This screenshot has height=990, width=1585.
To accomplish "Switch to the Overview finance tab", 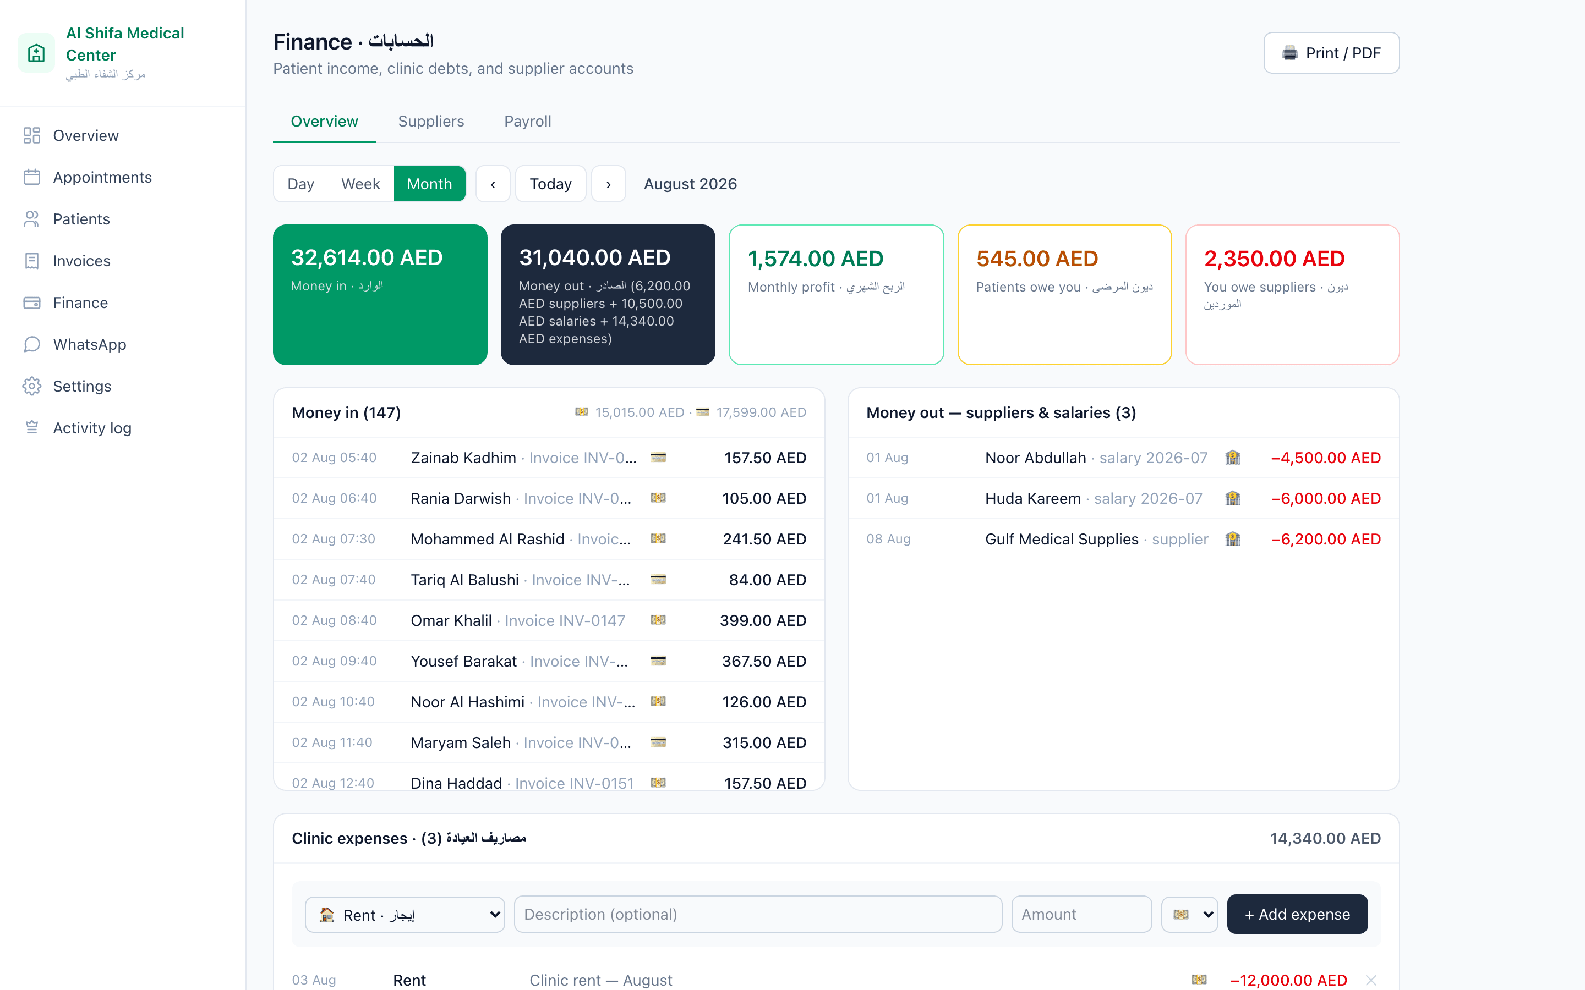I will click(x=324, y=122).
